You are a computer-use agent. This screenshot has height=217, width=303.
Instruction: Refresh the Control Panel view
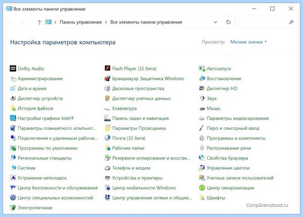click(x=228, y=22)
